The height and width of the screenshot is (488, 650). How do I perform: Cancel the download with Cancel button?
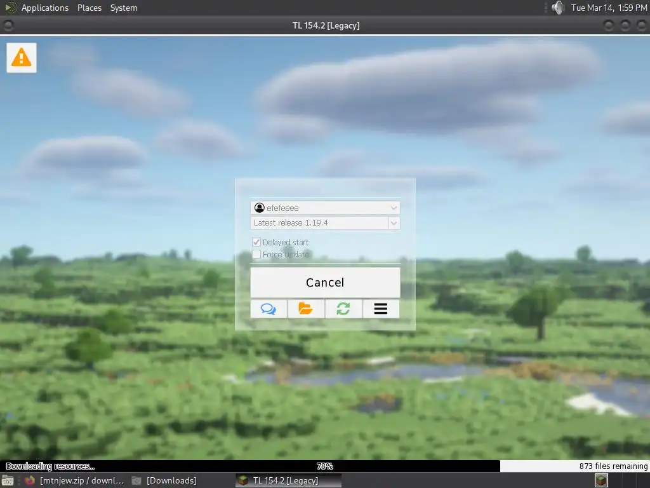[325, 282]
